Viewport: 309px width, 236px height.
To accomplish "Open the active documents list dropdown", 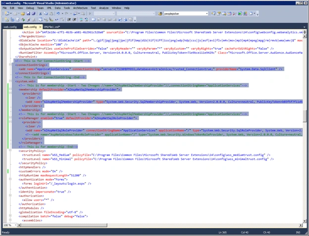I will click(305, 27).
